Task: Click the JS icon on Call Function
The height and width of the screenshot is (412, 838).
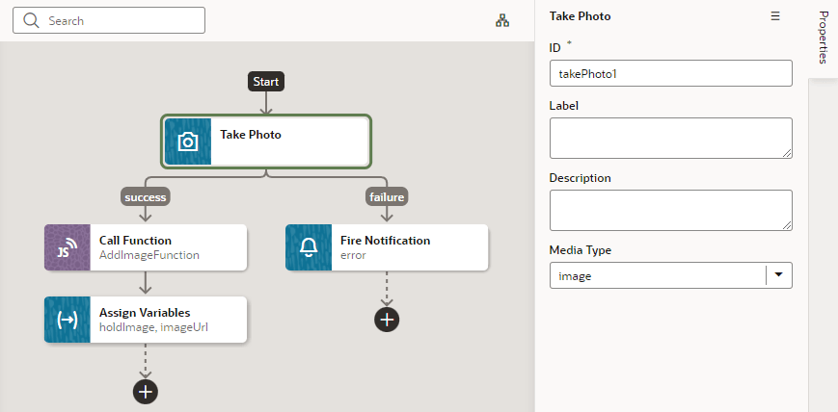Action: [68, 247]
